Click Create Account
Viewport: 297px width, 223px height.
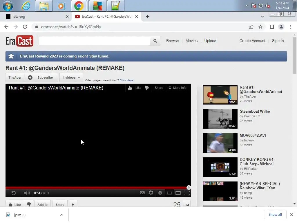(252, 41)
